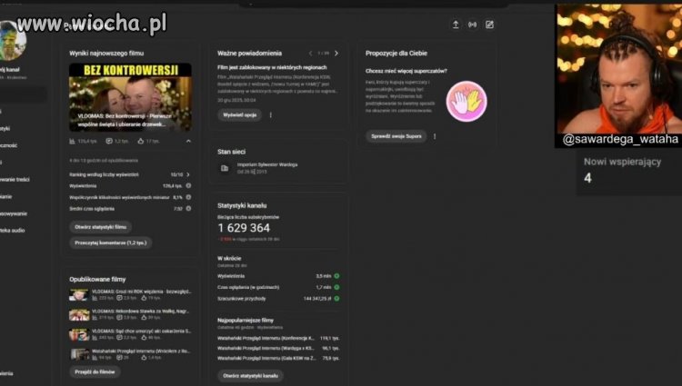
Task: Open three-dot menu beside 'Wyświetl opcje'
Action: (x=271, y=115)
